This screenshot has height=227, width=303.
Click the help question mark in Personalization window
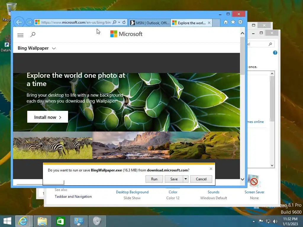[x=275, y=53]
